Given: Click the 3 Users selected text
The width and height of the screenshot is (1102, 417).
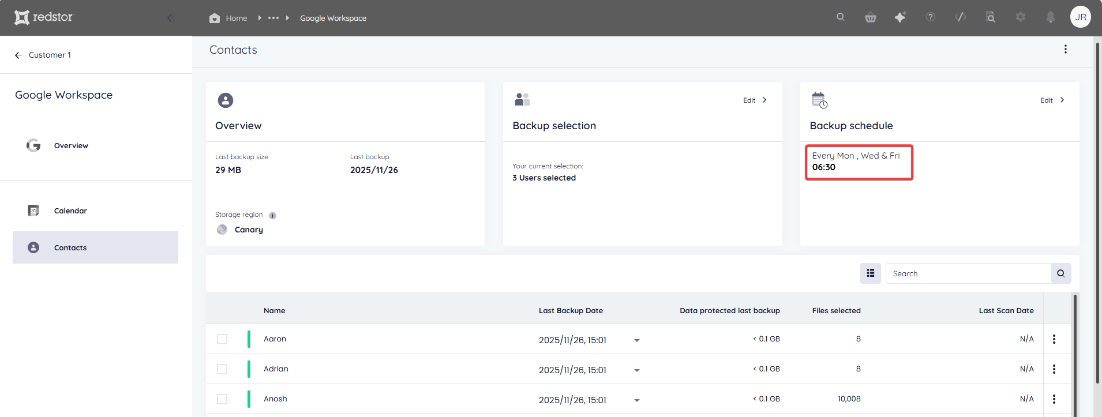Looking at the screenshot, I should pos(544,178).
